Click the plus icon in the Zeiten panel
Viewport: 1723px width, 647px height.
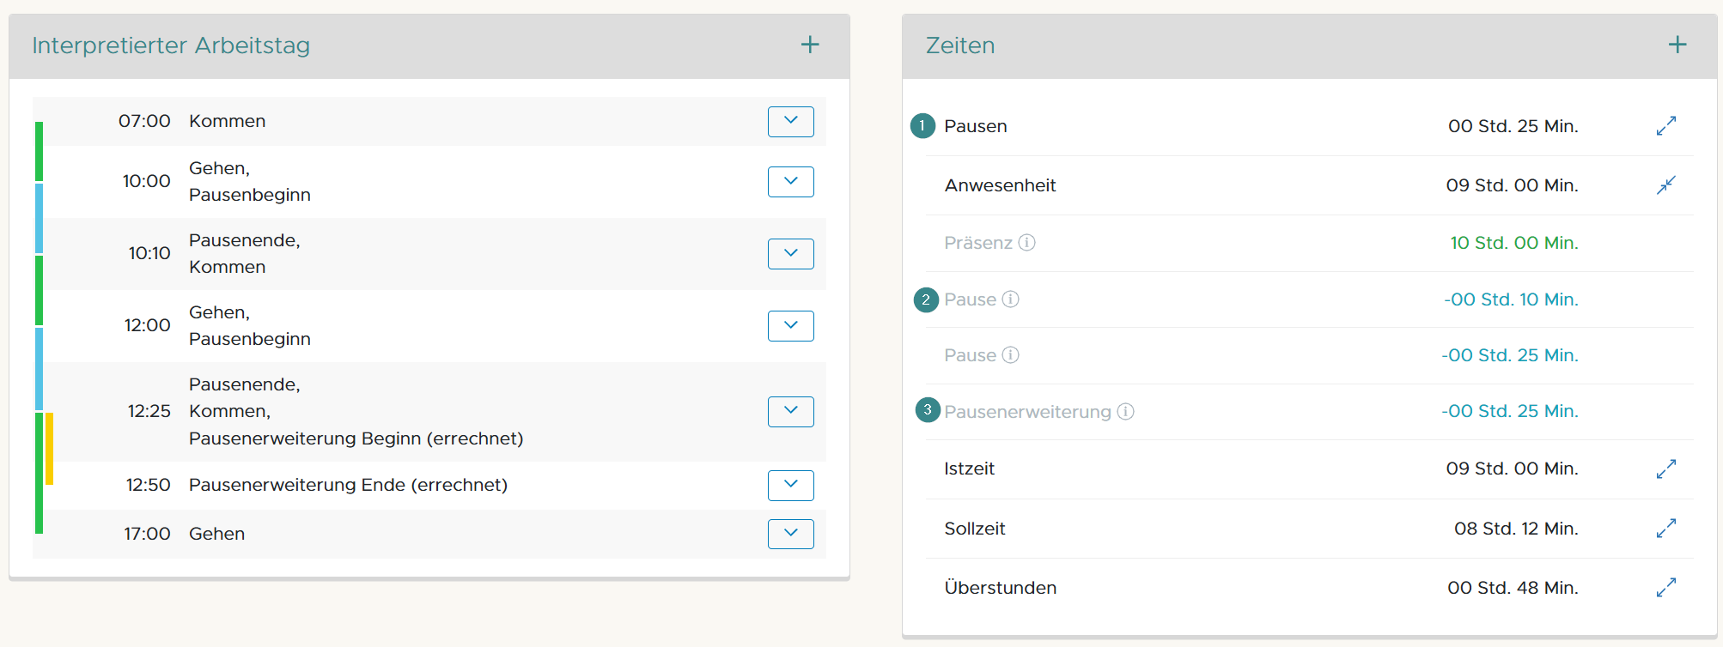coord(1676,44)
